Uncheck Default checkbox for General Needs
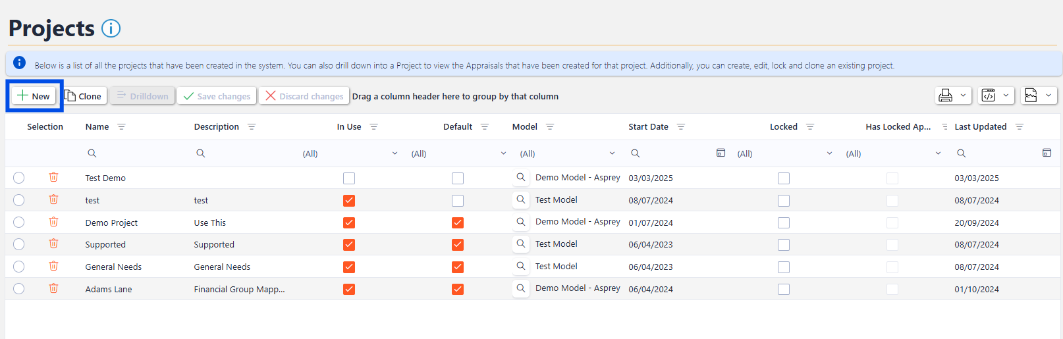The width and height of the screenshot is (1063, 339). coord(458,267)
